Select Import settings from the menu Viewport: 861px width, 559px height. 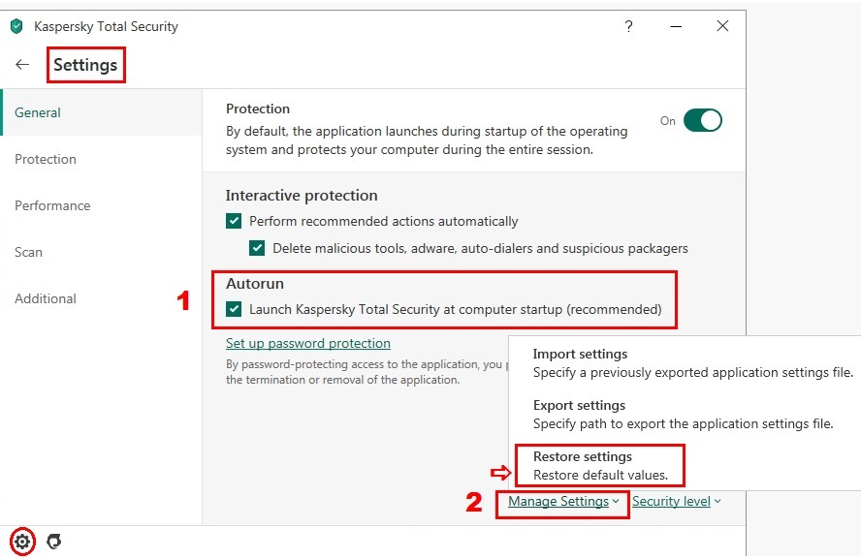pyautogui.click(x=580, y=355)
